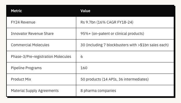Image resolution: width=181 pixels, height=103 pixels.
Task: Click the Innovator Revenue Share label
Action: (32, 34)
